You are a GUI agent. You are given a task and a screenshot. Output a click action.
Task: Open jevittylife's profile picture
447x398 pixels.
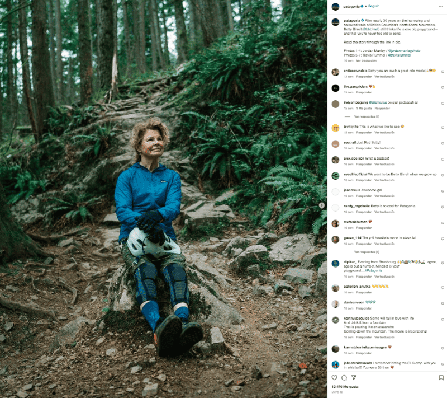point(335,128)
